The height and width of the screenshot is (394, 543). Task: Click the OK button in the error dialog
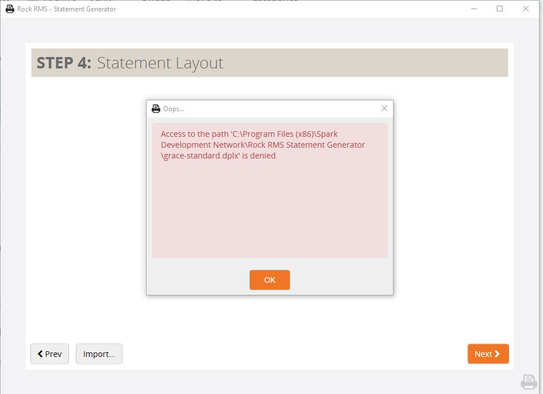pyautogui.click(x=269, y=280)
